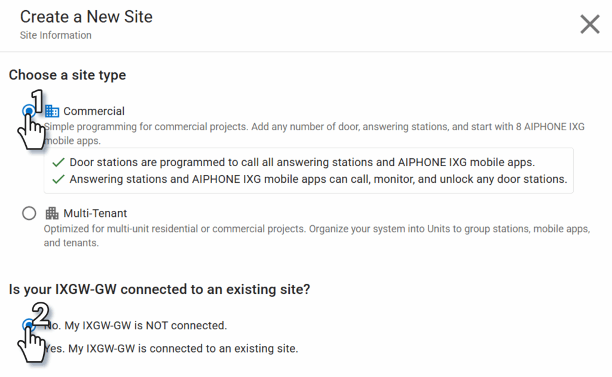Click the 'Multi-Tenant' option label
Viewport: 612px width, 377px height.
tap(95, 213)
